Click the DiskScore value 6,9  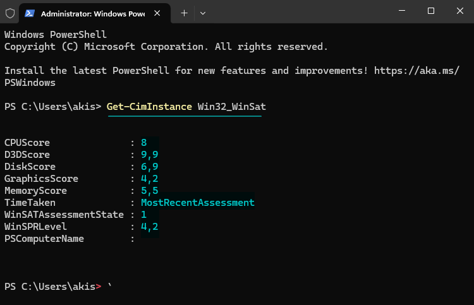[x=150, y=167]
